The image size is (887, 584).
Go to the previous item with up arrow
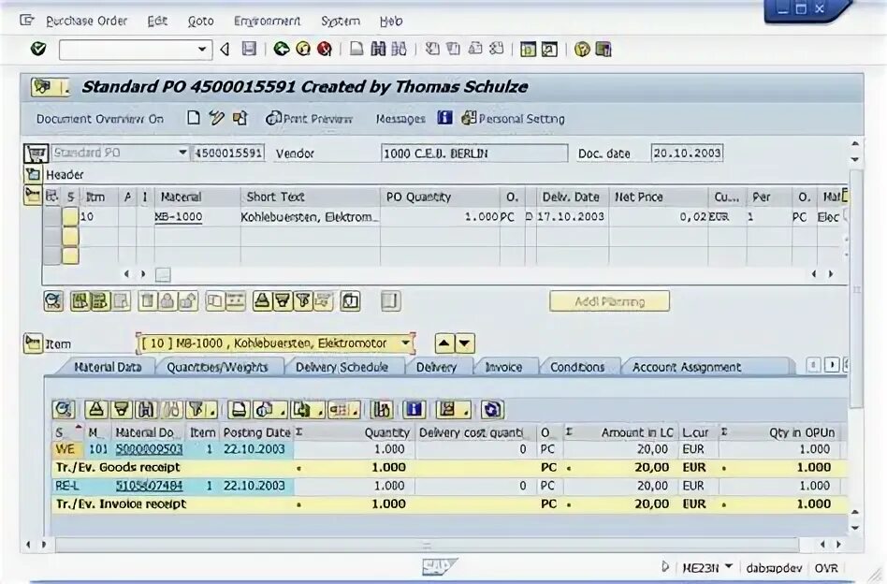(444, 343)
